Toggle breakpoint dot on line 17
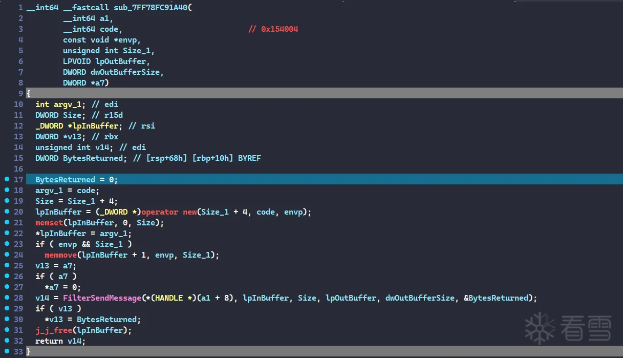The image size is (623, 358). [x=7, y=180]
